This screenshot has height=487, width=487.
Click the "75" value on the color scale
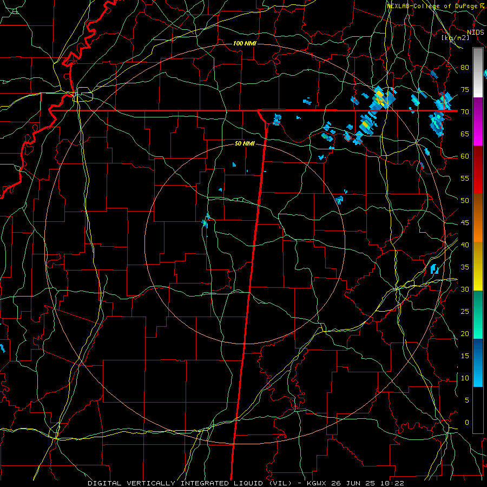tap(465, 89)
